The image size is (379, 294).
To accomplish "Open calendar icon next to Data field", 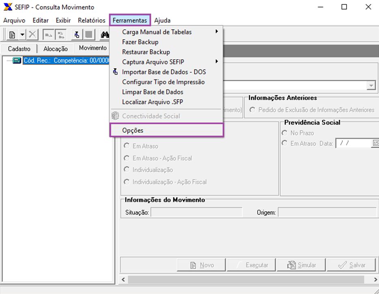I will (x=376, y=143).
